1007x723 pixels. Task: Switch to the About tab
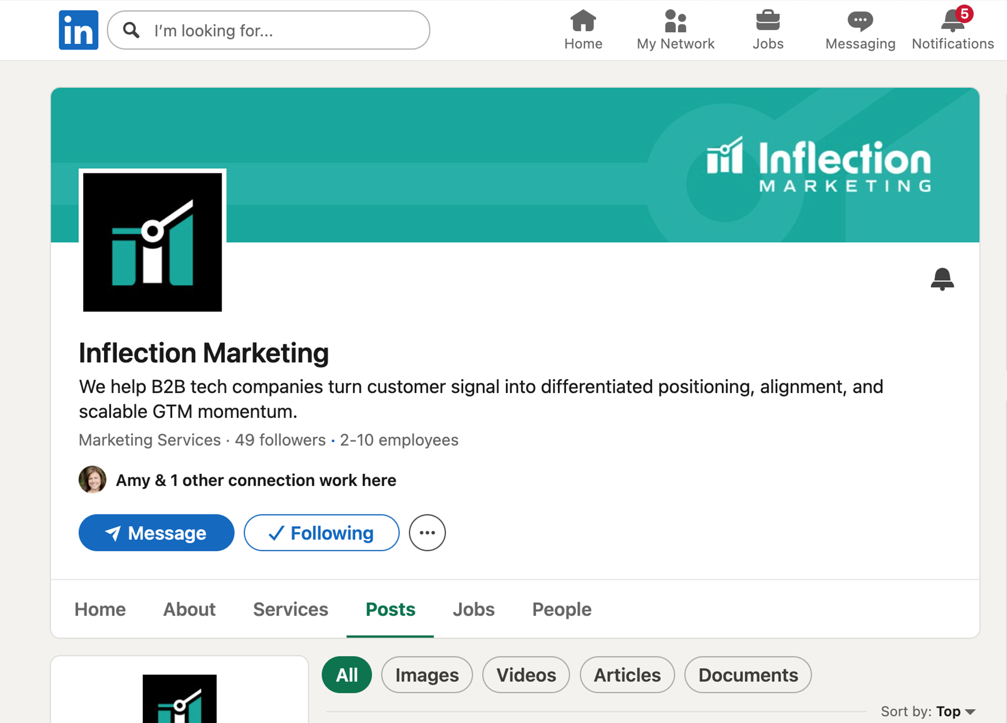click(189, 609)
